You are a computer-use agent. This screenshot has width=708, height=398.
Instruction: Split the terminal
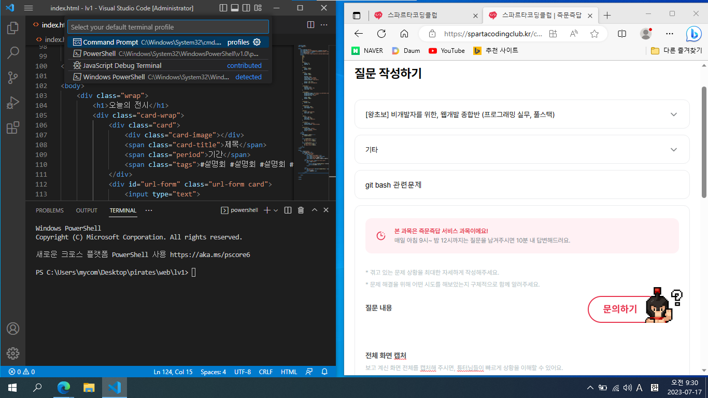click(x=288, y=210)
